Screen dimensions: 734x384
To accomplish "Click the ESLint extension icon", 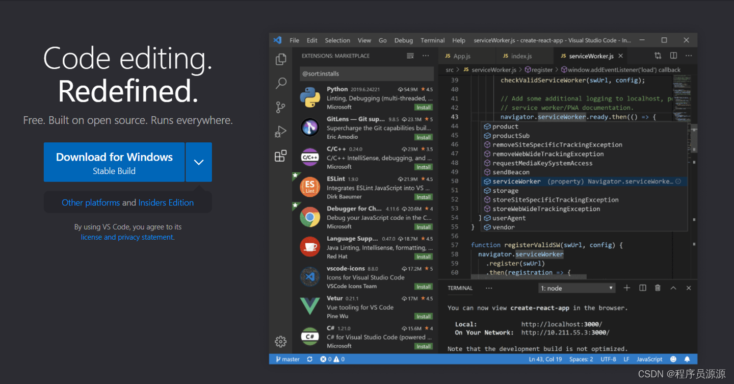I will (310, 187).
